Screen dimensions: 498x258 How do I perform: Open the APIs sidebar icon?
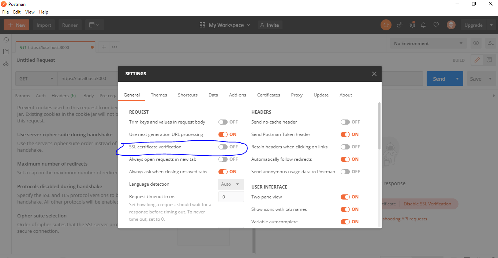6,63
